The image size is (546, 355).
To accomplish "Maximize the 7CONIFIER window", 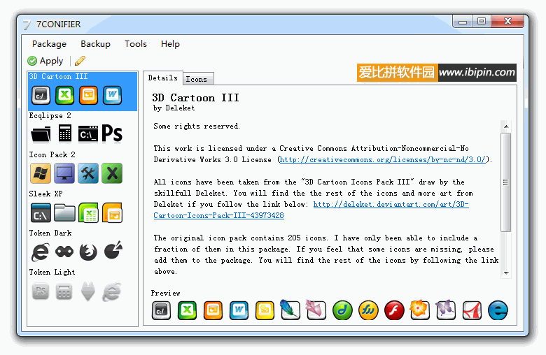I will pyautogui.click(x=482, y=22).
